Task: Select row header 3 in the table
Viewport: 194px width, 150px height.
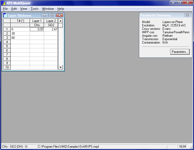Action: point(7,38)
